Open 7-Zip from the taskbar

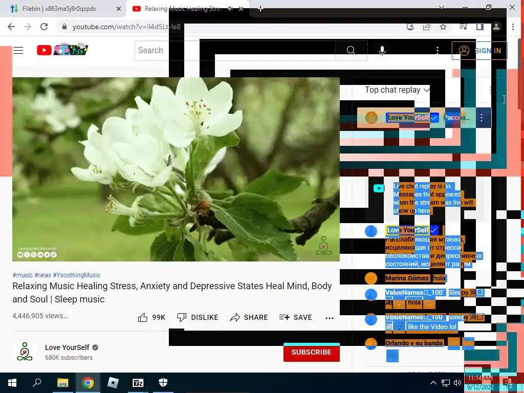138,383
